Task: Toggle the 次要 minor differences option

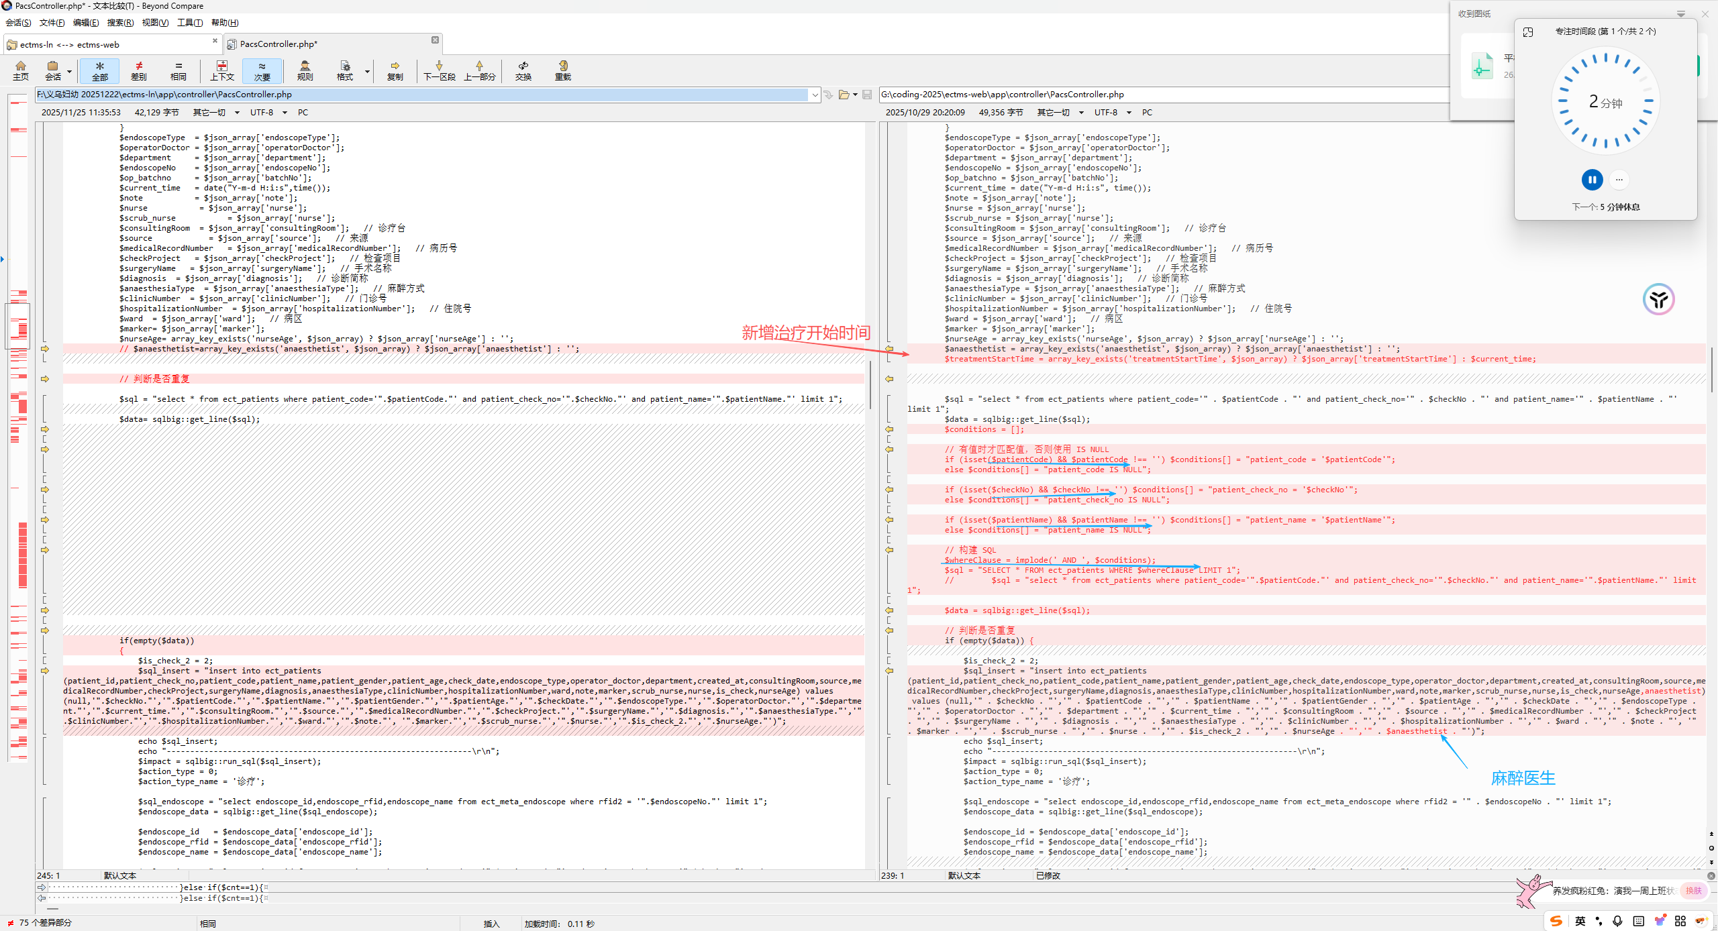Action: tap(262, 70)
